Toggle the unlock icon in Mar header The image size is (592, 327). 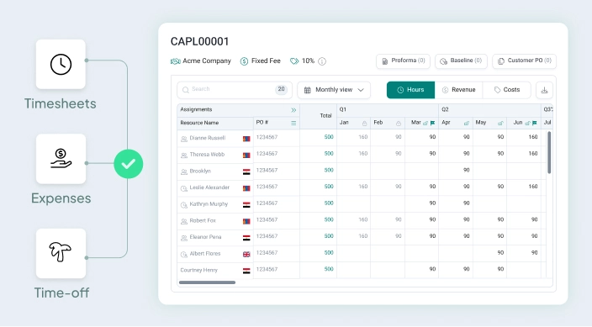pos(425,123)
